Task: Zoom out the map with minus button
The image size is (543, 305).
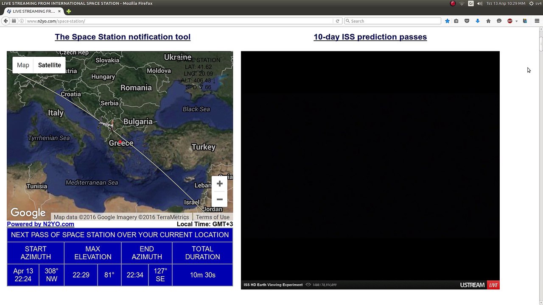Action: [x=219, y=199]
